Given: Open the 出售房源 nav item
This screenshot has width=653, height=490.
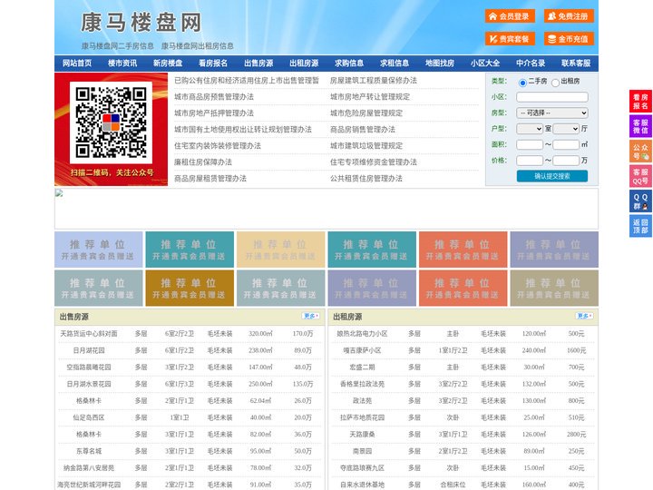Looking at the screenshot, I should coord(258,64).
